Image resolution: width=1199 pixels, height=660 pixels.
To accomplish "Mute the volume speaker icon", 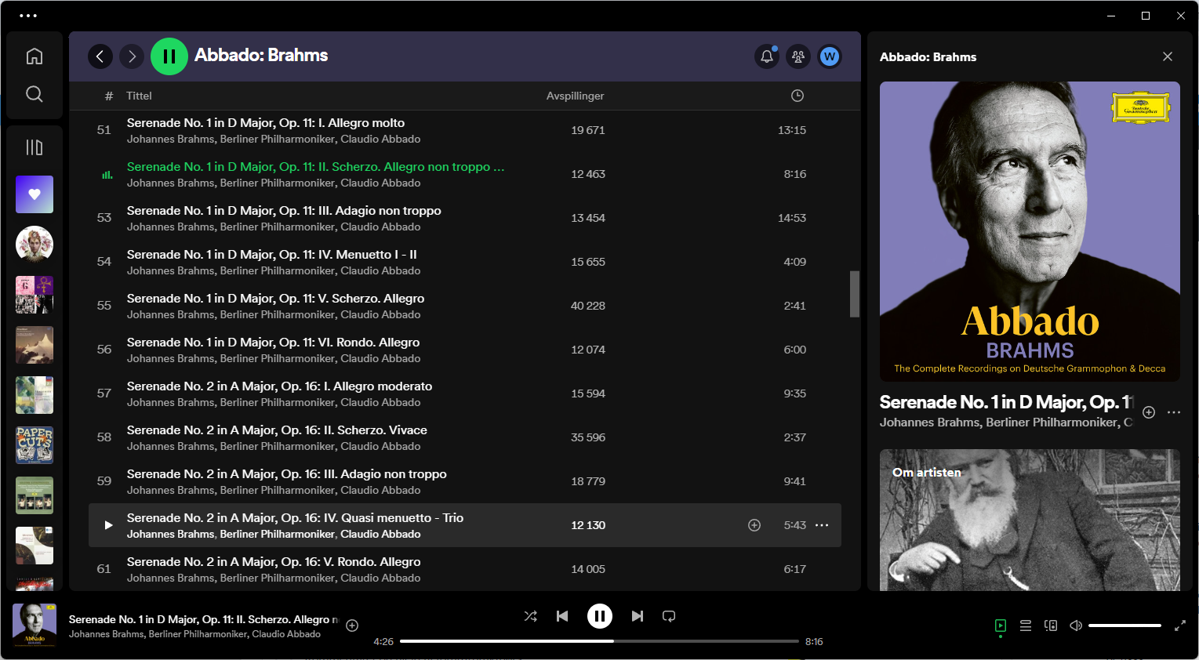I will 1076,626.
